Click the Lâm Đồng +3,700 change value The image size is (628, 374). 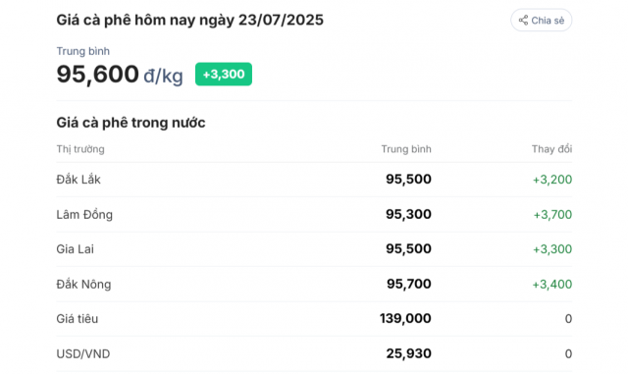pos(552,214)
